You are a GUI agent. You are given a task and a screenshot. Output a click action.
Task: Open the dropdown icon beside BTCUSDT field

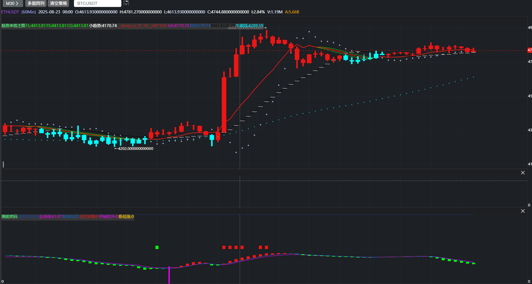coord(127,3)
